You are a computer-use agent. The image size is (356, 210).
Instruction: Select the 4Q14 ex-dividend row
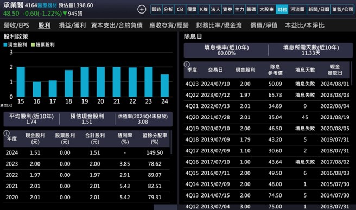[x=267, y=184]
